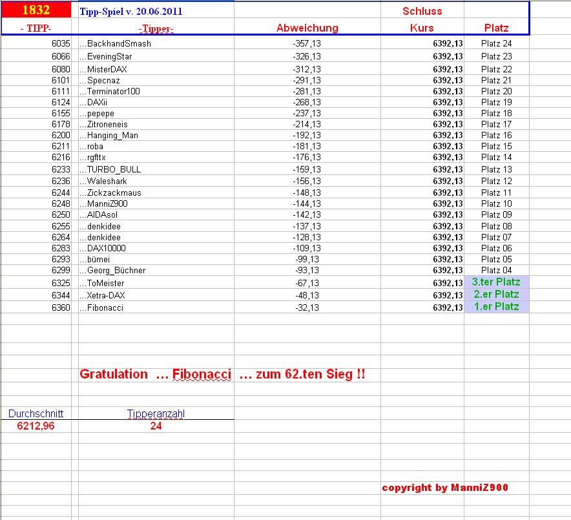This screenshot has width=571, height=520.
Task: Click the deviation value -159,13
Action: point(307,169)
